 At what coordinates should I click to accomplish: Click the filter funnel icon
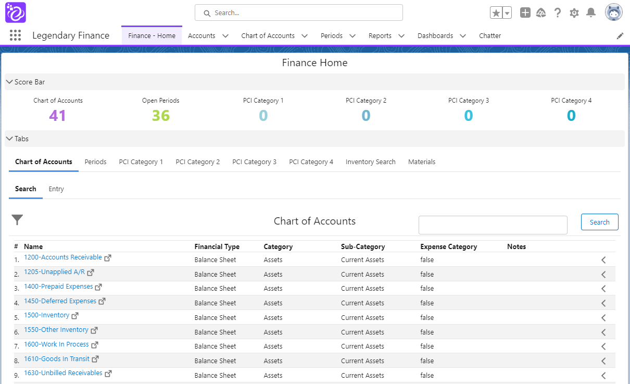(18, 220)
